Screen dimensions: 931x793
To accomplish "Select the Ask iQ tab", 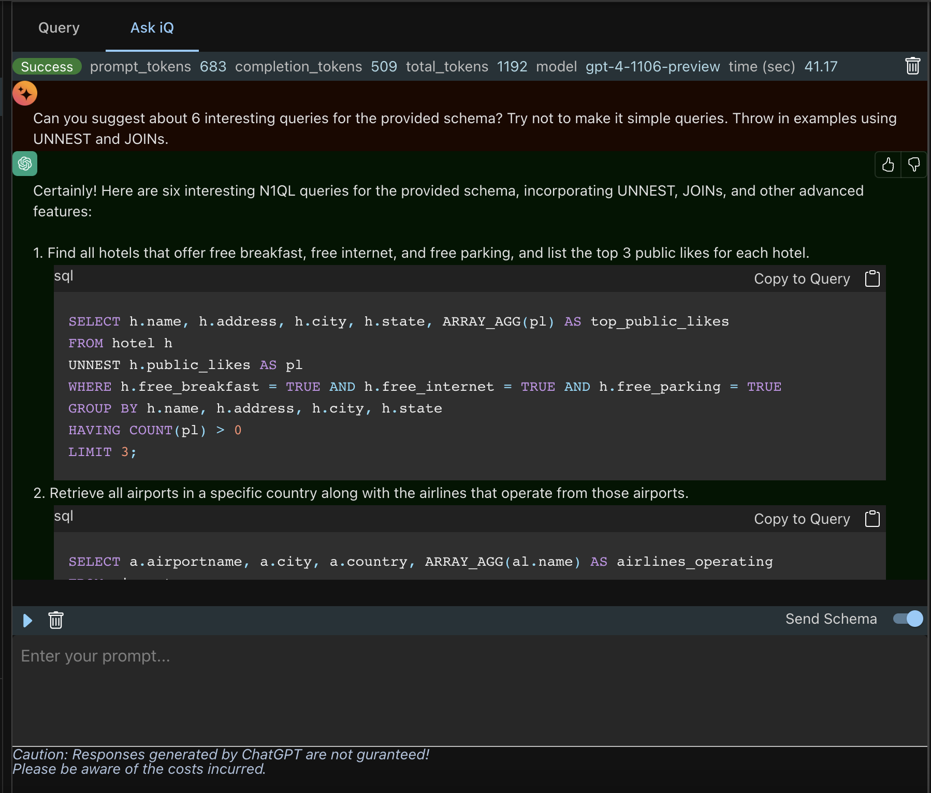I will [152, 28].
